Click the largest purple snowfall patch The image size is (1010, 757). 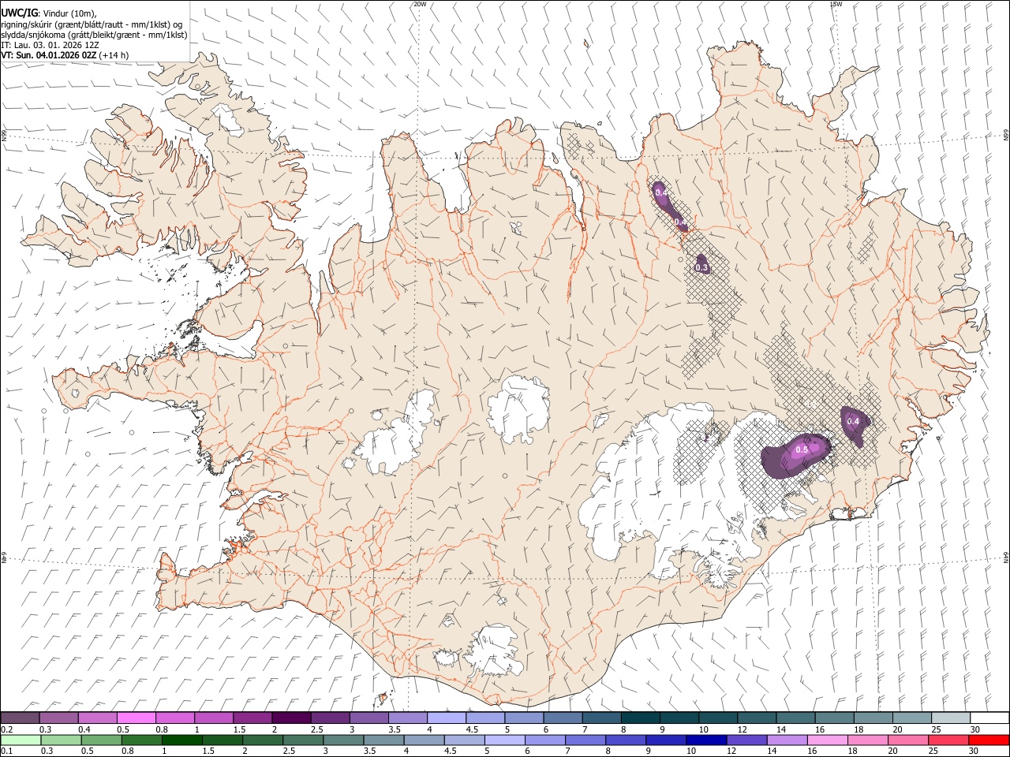(795, 457)
